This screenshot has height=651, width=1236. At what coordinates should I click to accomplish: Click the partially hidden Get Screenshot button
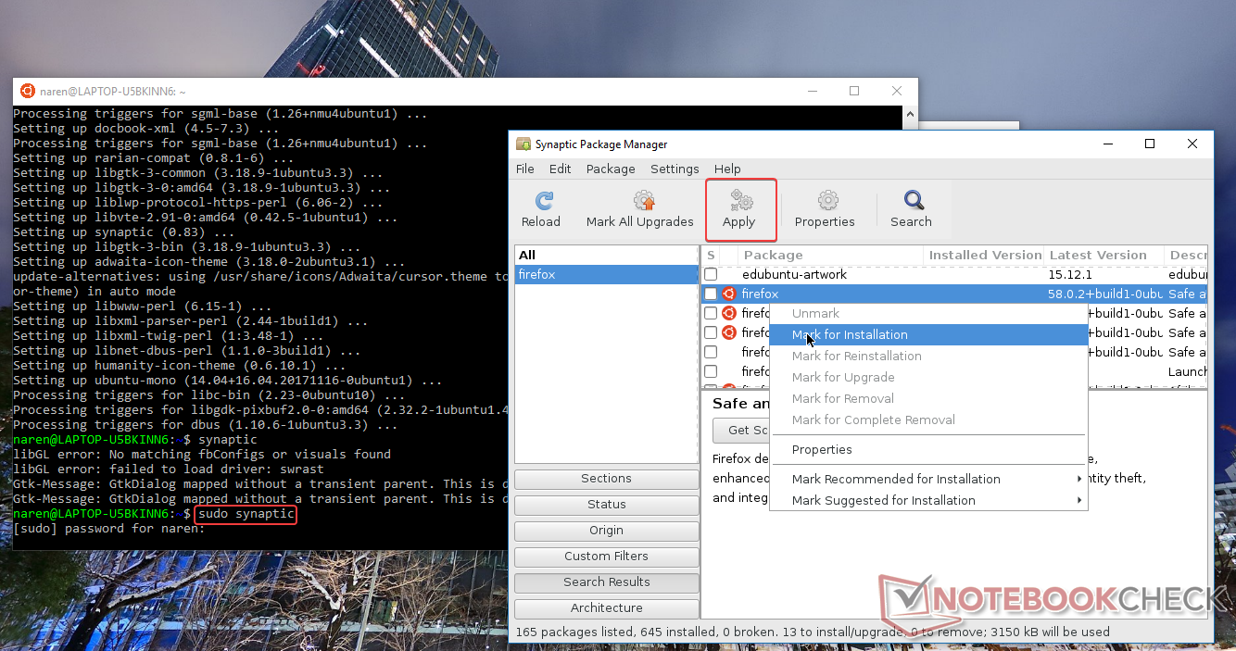pyautogui.click(x=740, y=431)
